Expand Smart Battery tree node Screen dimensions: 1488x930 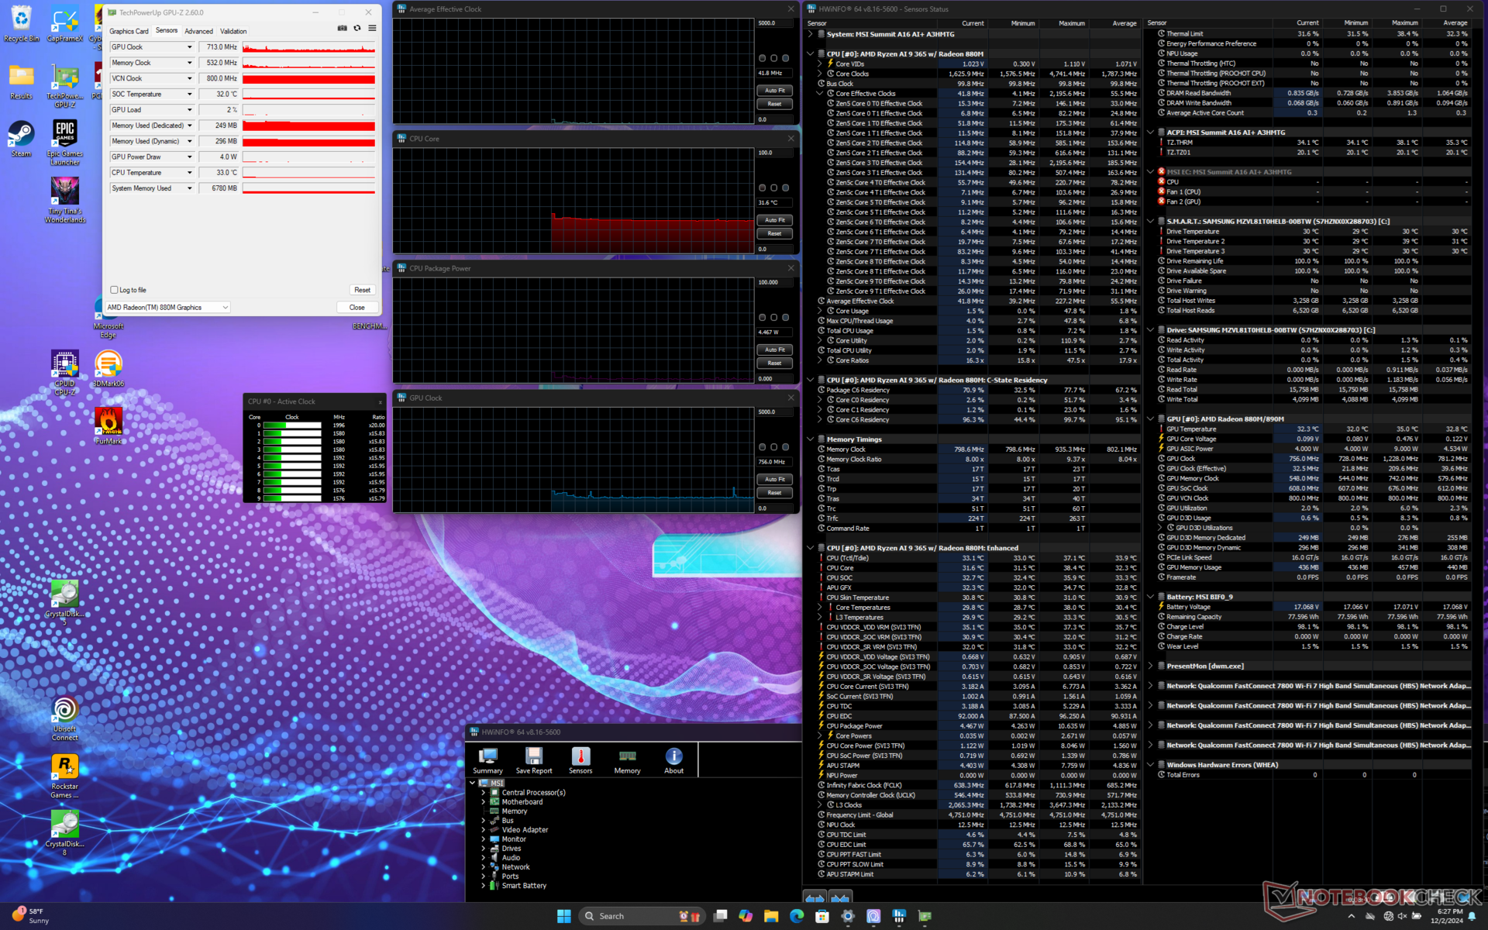(484, 886)
